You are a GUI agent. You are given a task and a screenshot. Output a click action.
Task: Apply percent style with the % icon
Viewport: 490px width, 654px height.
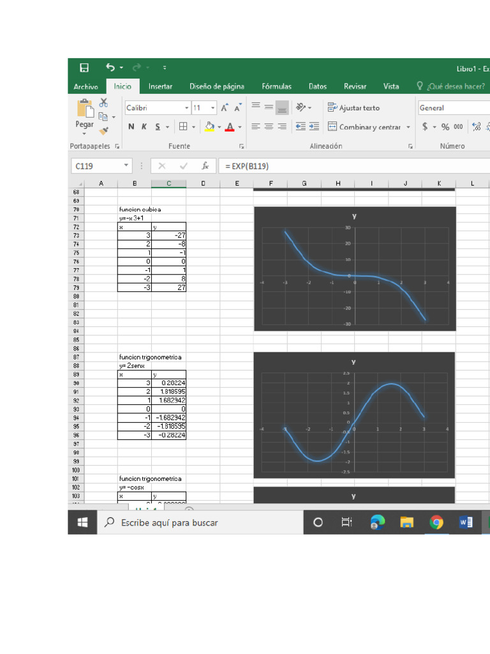[445, 127]
